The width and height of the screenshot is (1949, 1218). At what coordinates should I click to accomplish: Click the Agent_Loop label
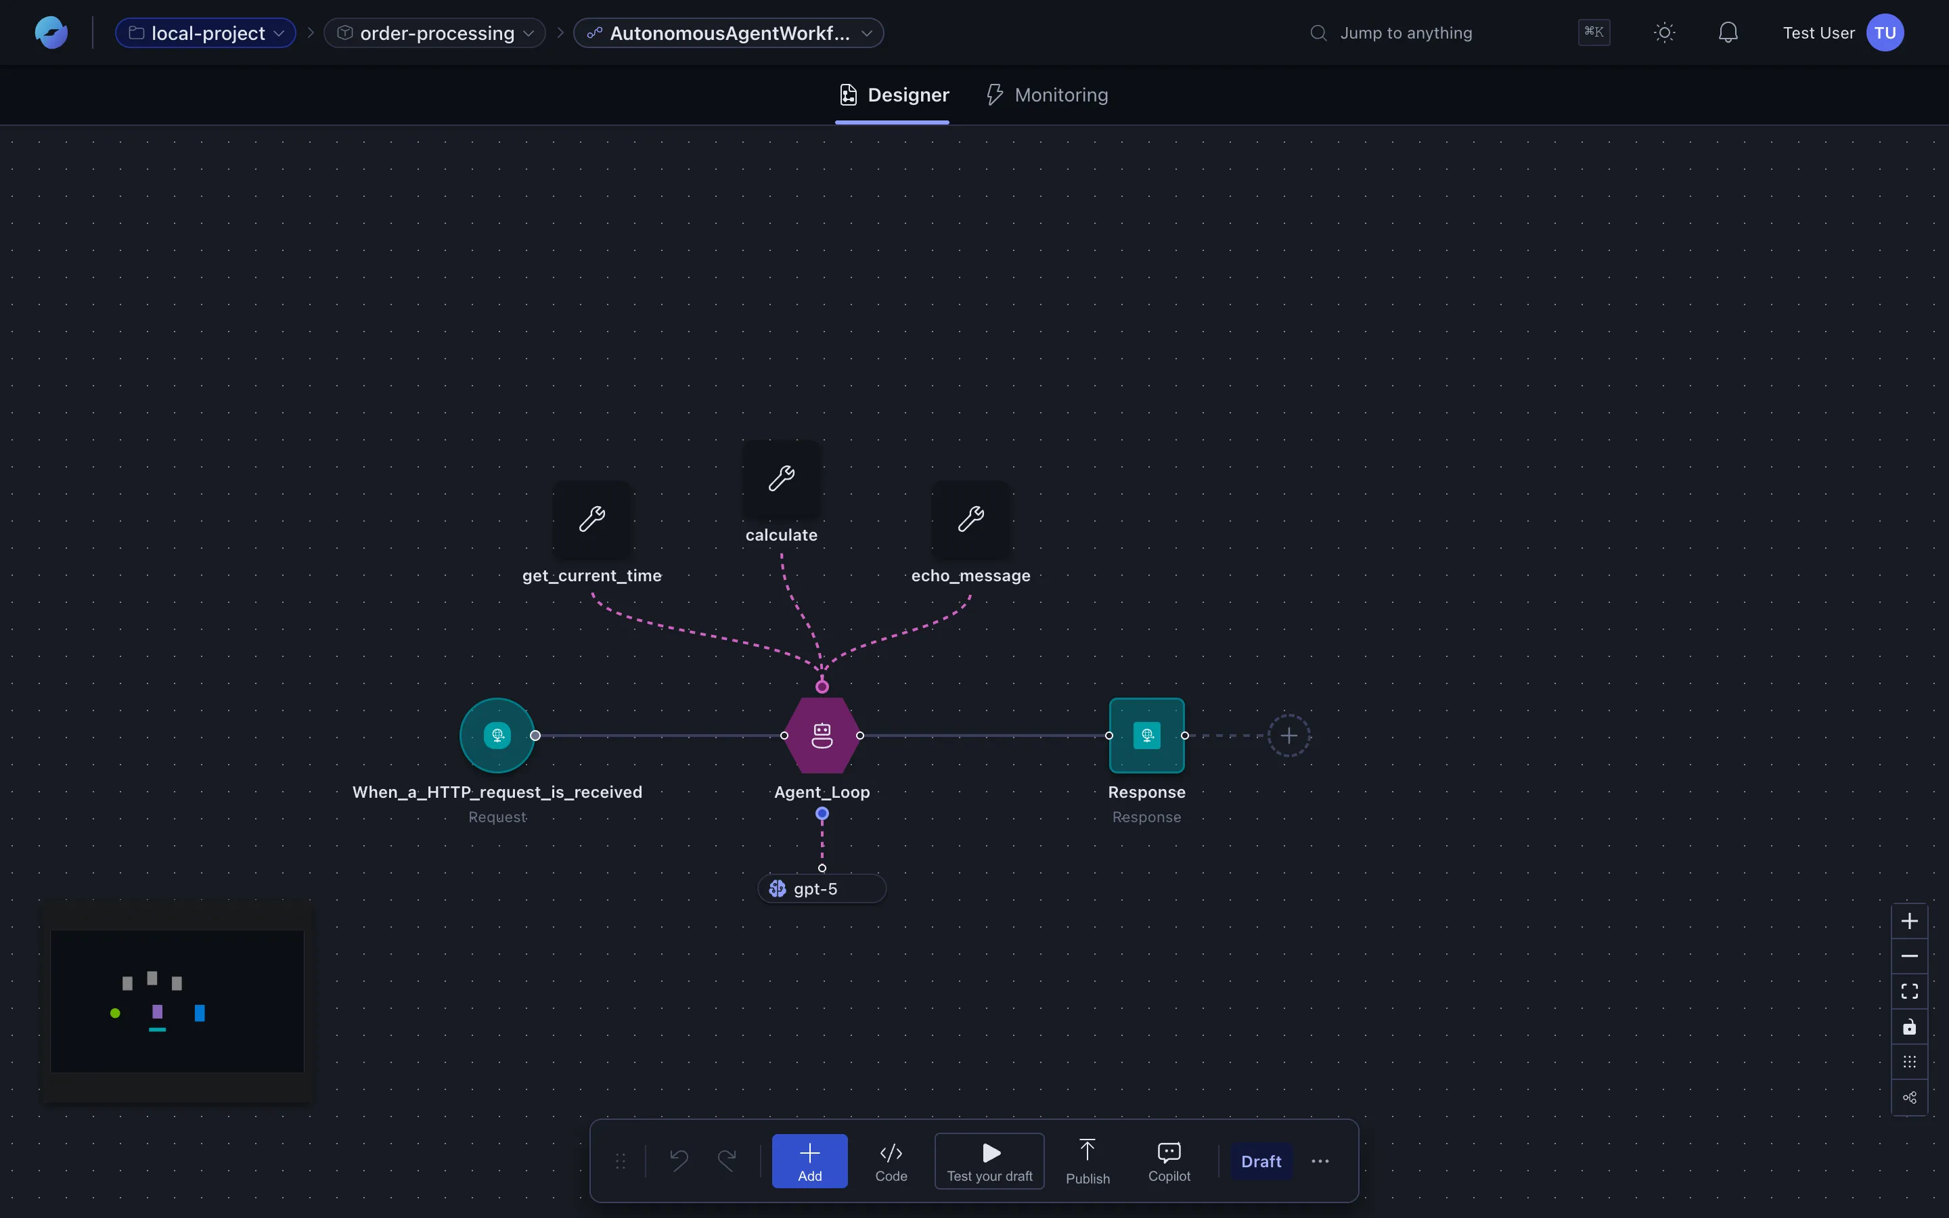coord(822,792)
